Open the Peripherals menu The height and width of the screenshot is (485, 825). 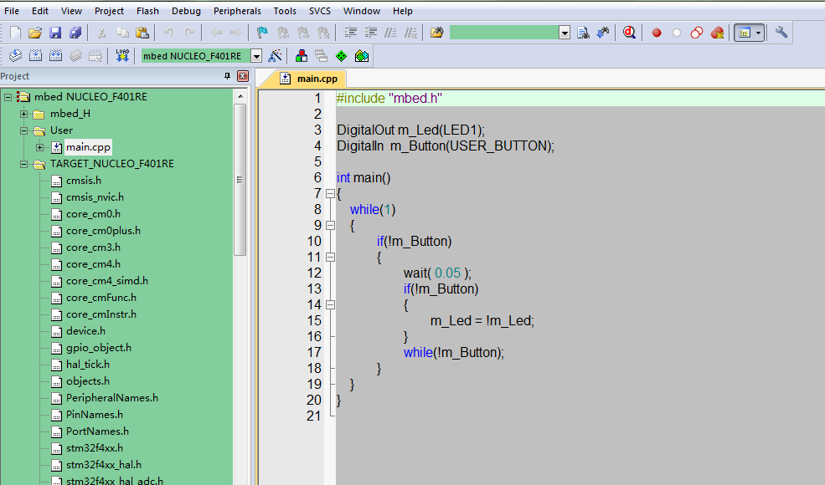click(x=237, y=11)
